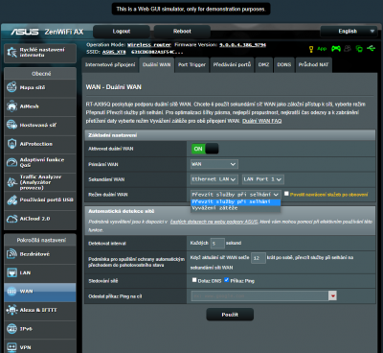Open the AiProtection shield icon

click(11, 144)
